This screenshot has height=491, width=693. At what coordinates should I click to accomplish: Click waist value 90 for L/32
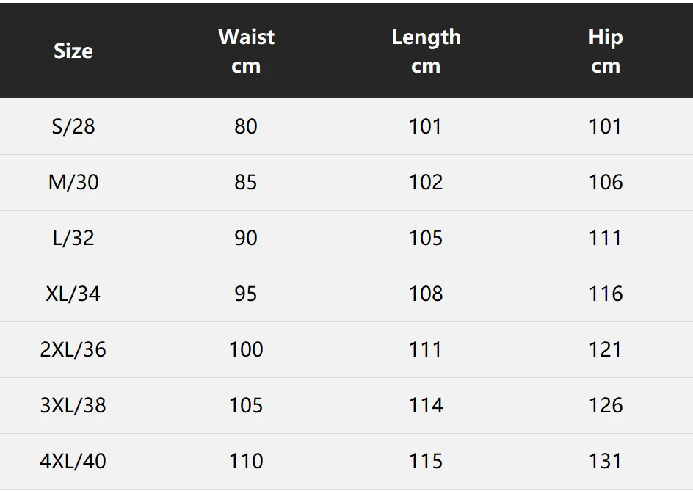click(x=246, y=239)
